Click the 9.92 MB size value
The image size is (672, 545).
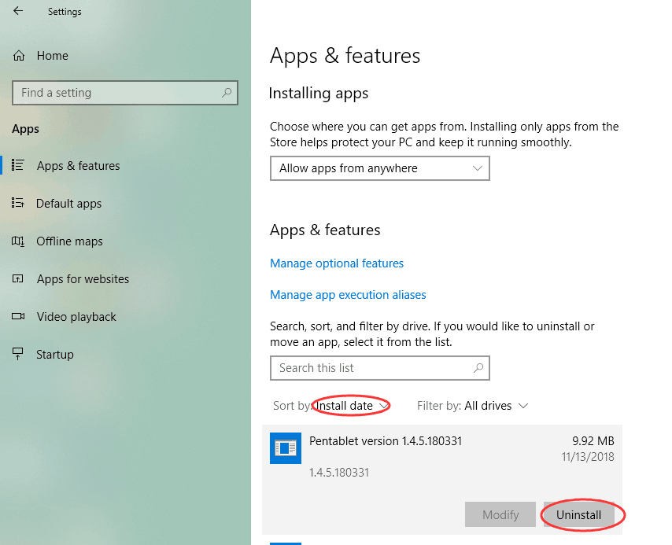coord(593,441)
